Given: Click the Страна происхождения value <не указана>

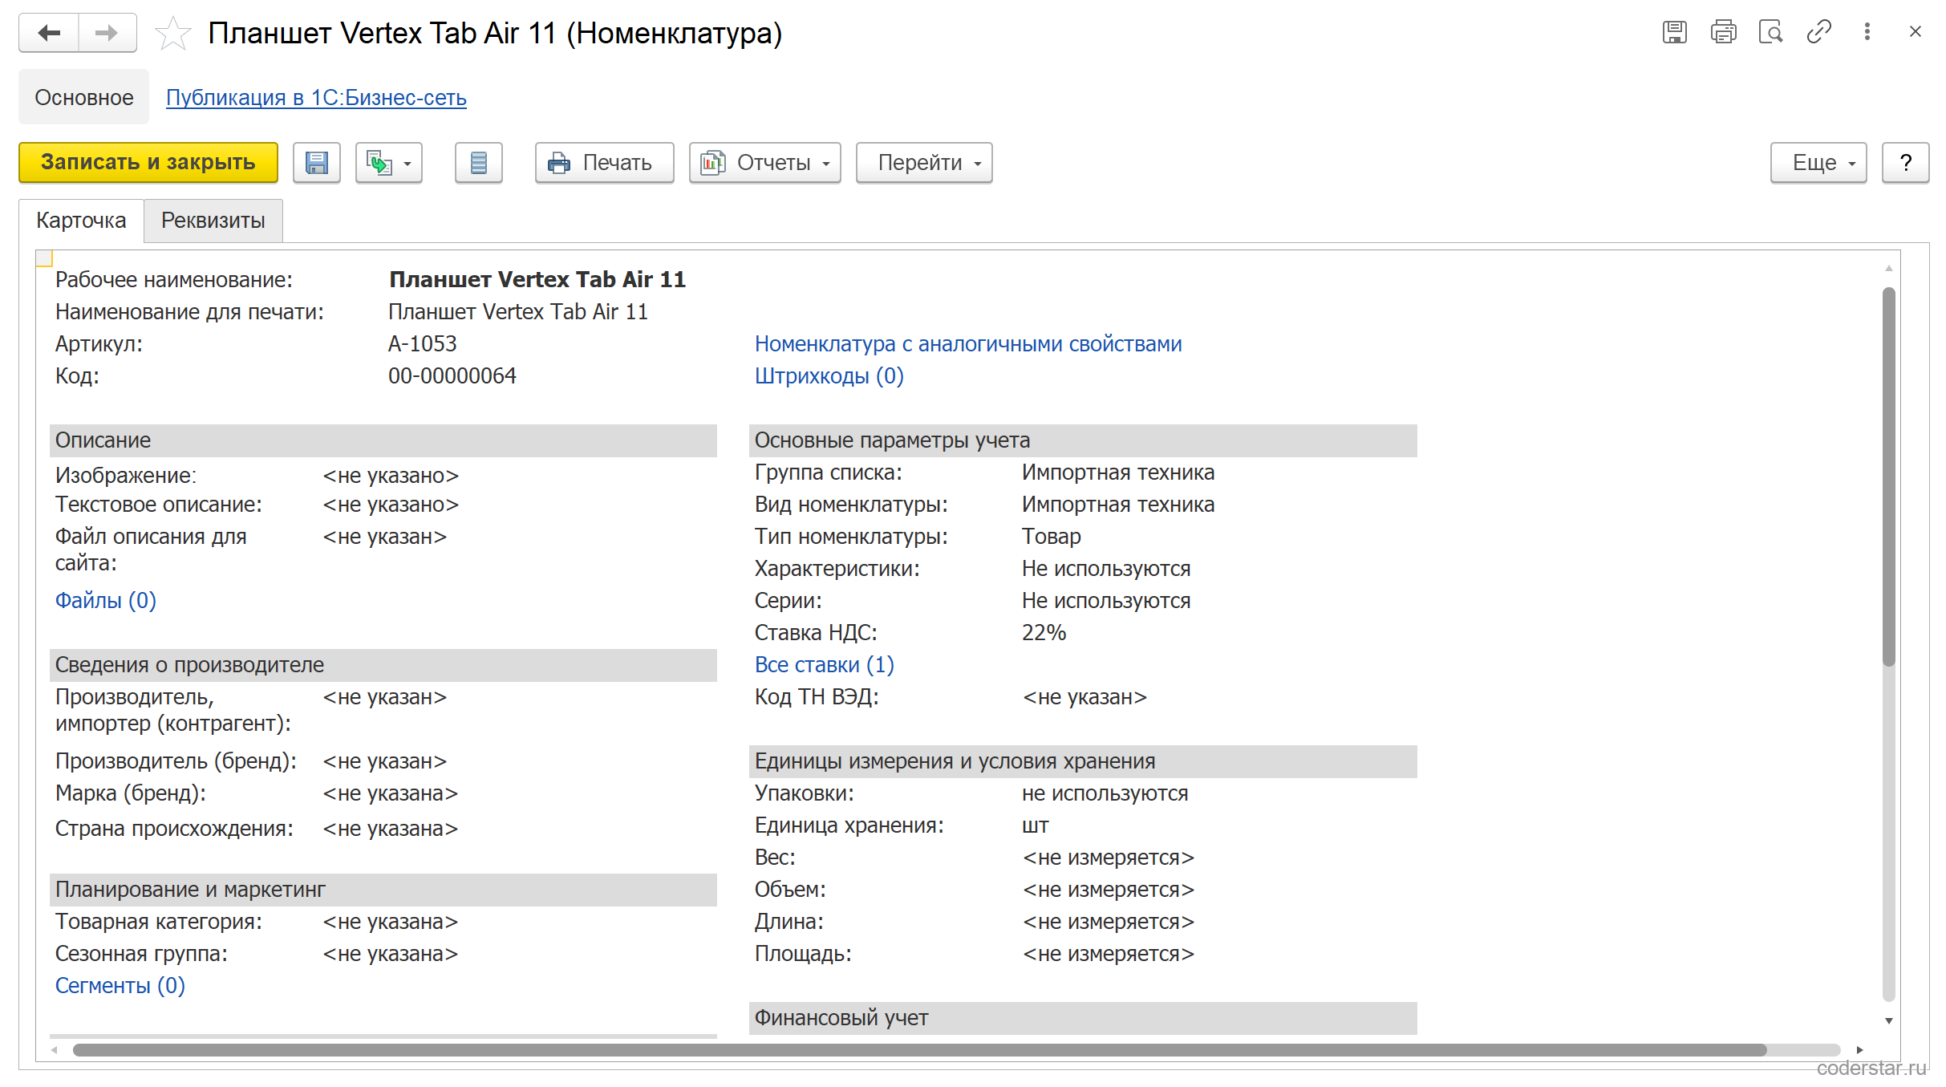Looking at the screenshot, I should [x=391, y=829].
